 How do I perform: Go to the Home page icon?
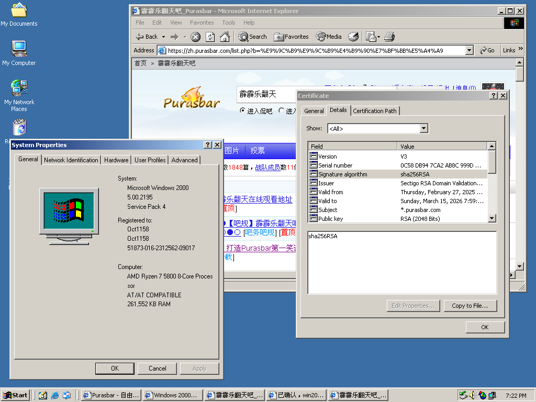coord(225,37)
